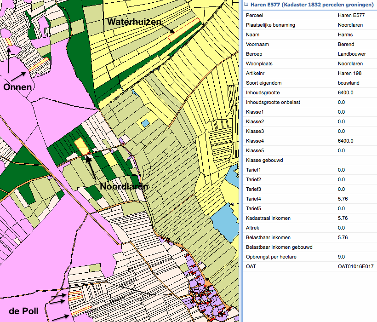Screen dimensions: 377x322
Task: Click the Klasse4 row label
Action: click(x=255, y=141)
